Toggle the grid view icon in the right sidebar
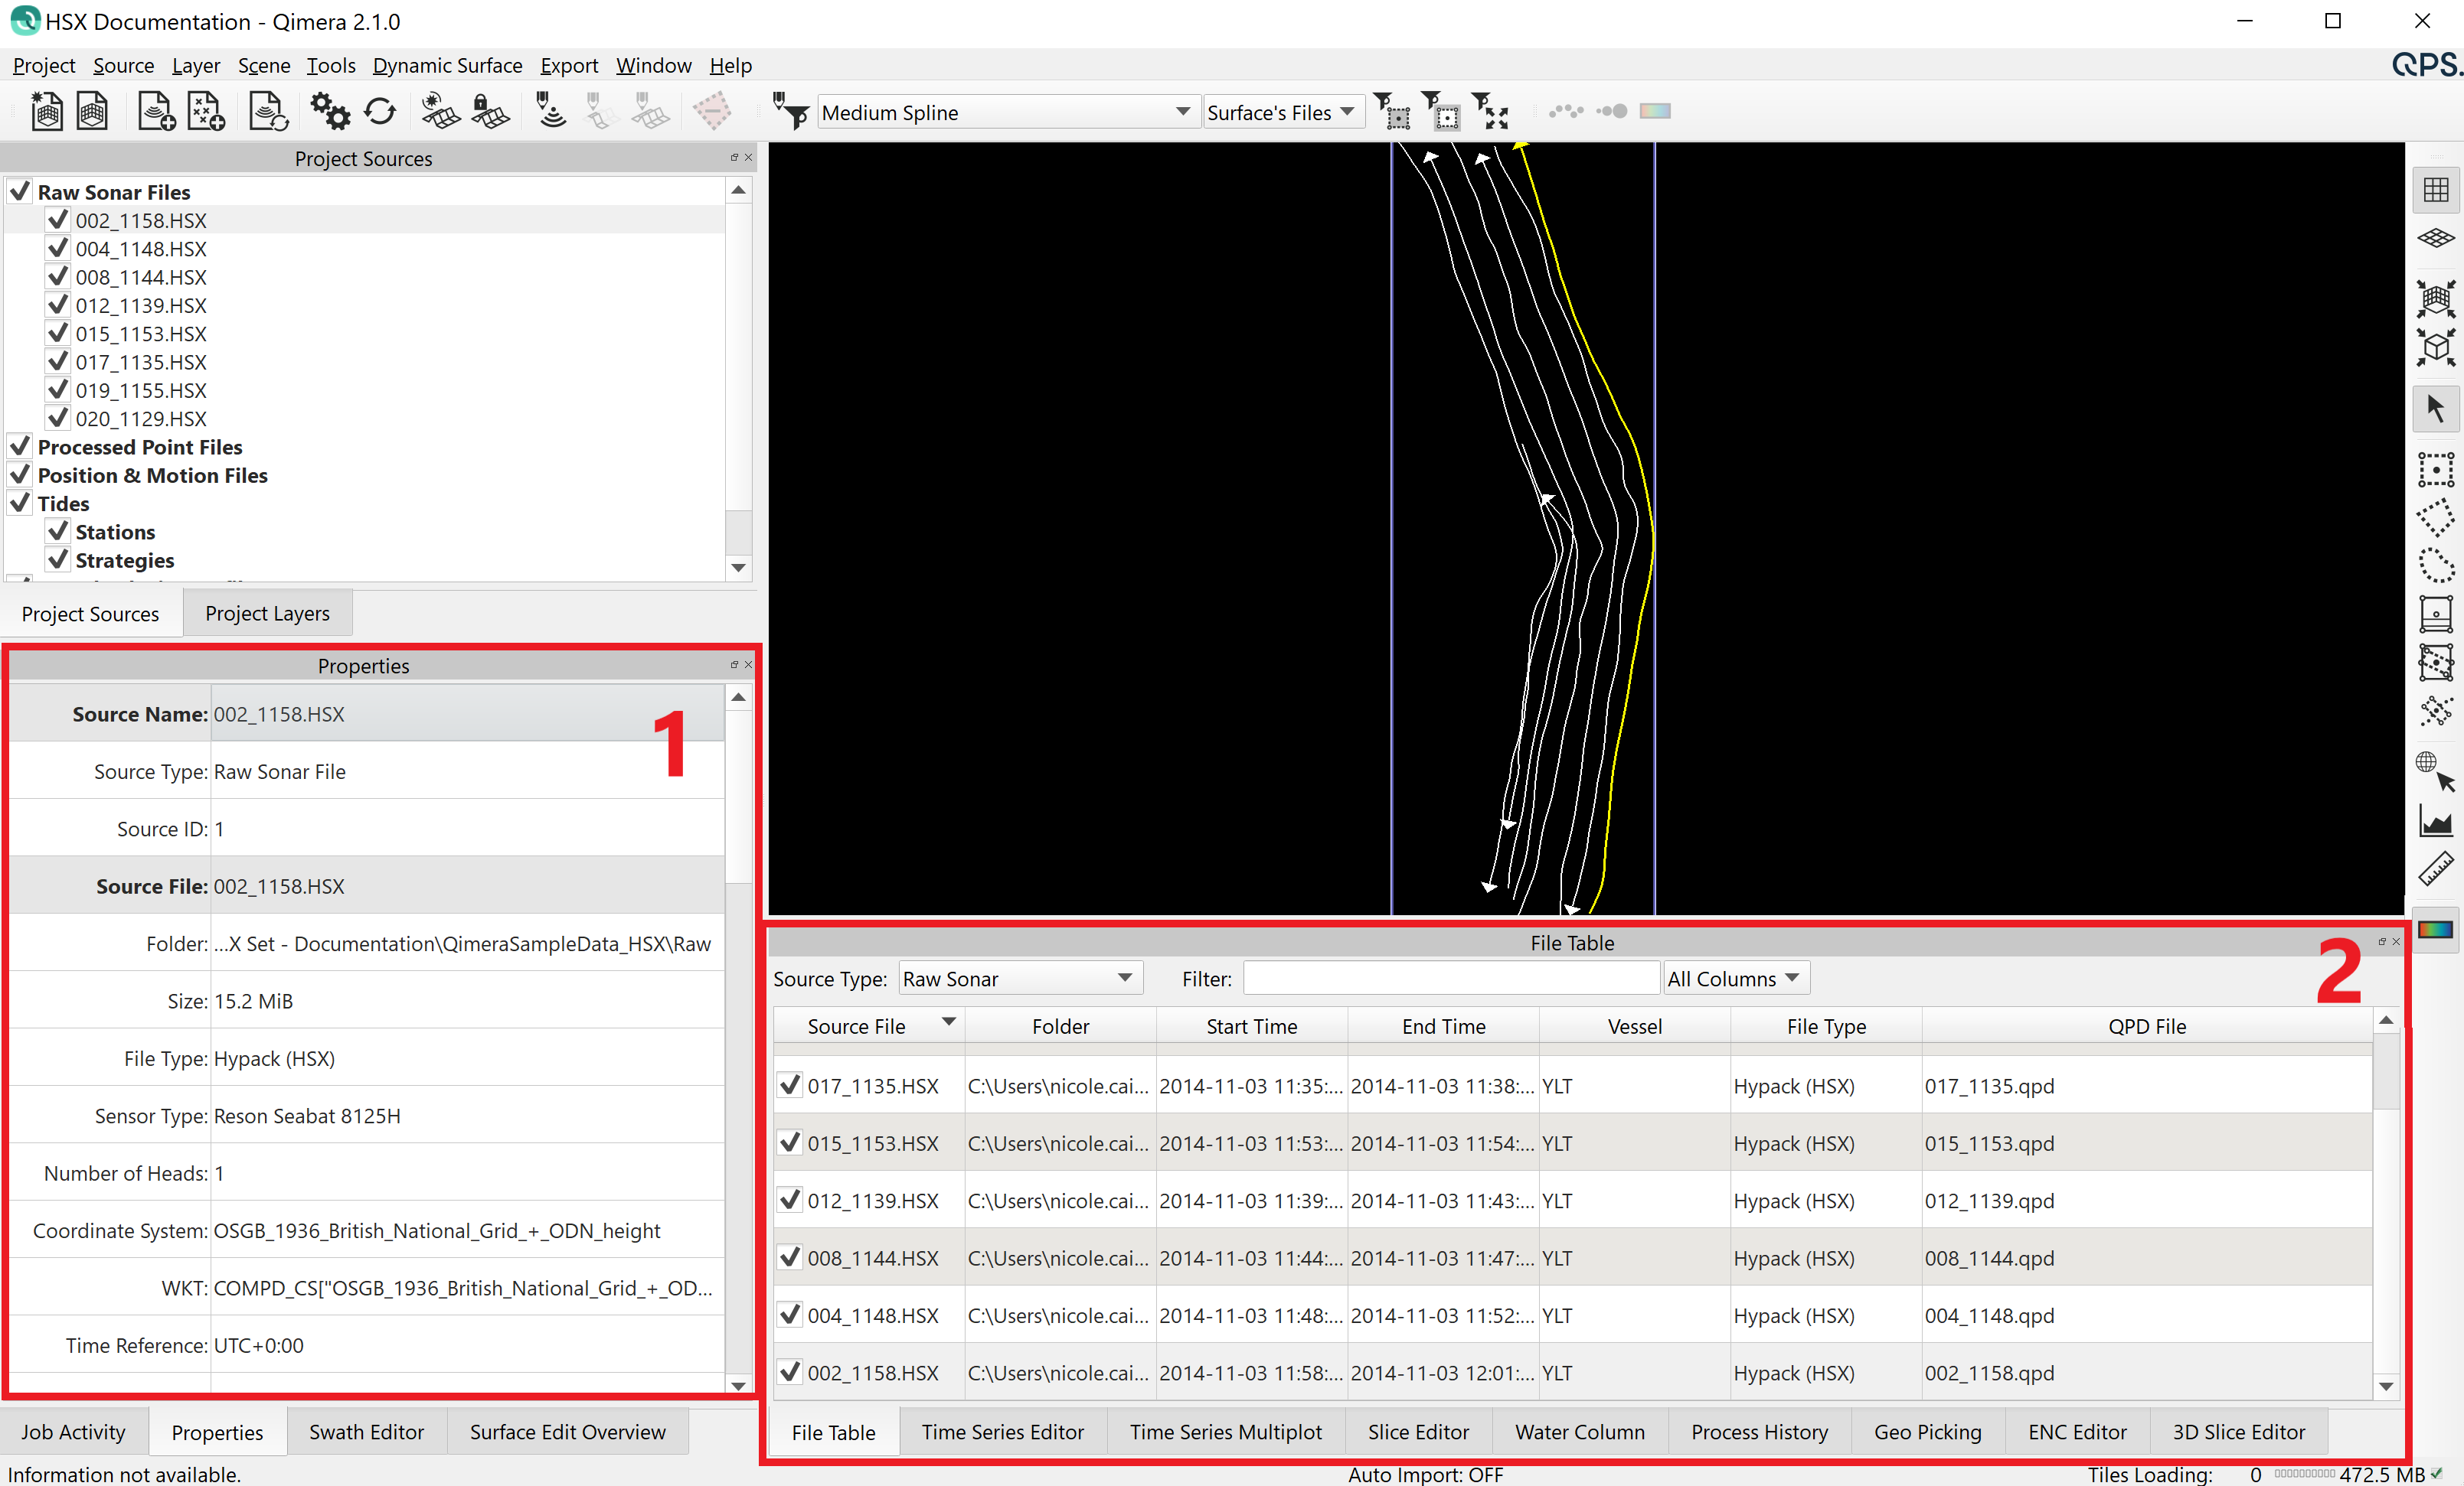Image resolution: width=2464 pixels, height=1486 pixels. pos(2435,190)
